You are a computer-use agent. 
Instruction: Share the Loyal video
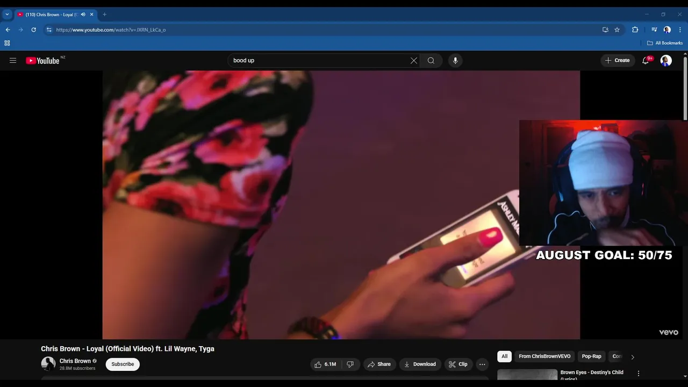379,364
